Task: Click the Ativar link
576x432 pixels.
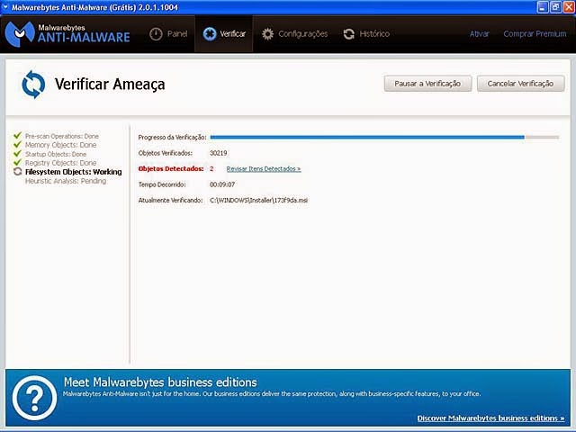Action: [x=480, y=34]
